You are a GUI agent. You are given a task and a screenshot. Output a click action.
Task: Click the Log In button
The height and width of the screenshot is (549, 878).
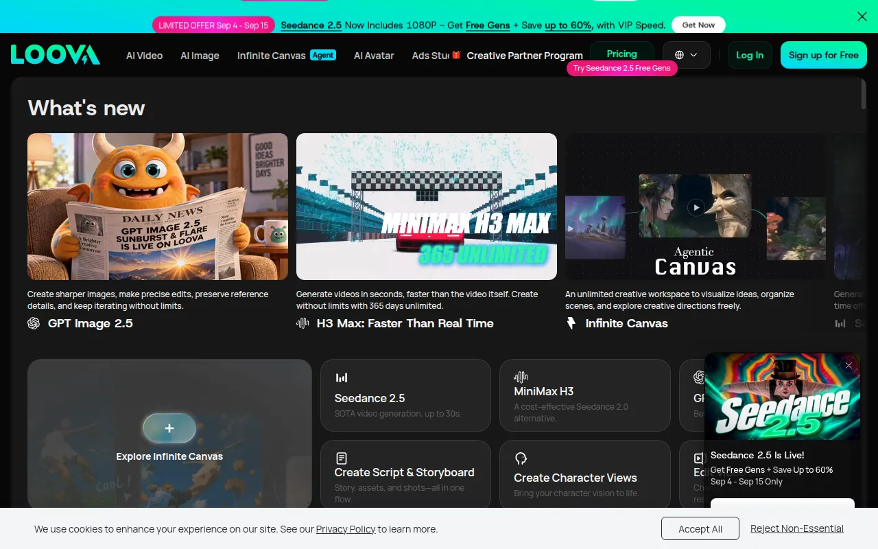[x=750, y=55]
